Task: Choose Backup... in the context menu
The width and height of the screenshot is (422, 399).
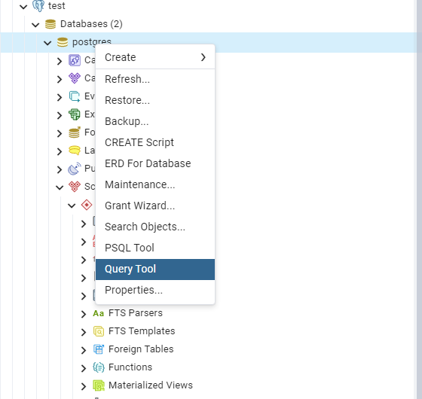Action: (155, 121)
